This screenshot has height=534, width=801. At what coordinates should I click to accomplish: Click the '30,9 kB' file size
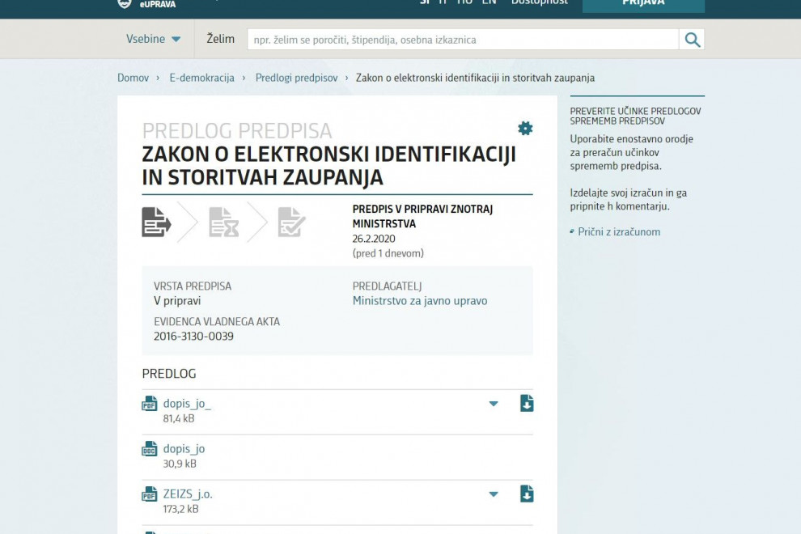click(x=180, y=464)
